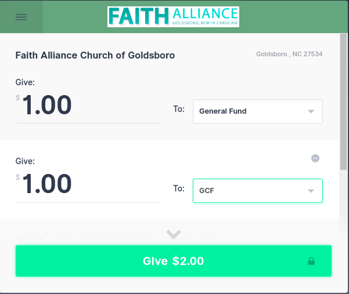
Task: Click the dollar sign of first amount
Action: [17, 98]
